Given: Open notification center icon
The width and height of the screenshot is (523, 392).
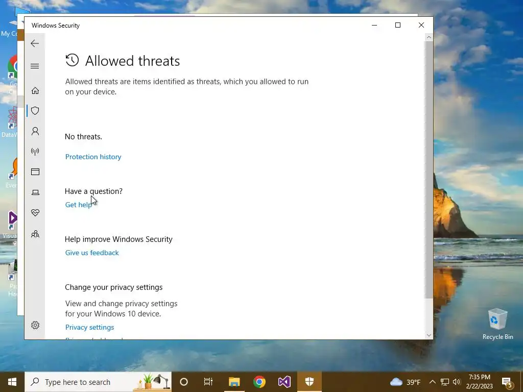Looking at the screenshot, I should 507,382.
